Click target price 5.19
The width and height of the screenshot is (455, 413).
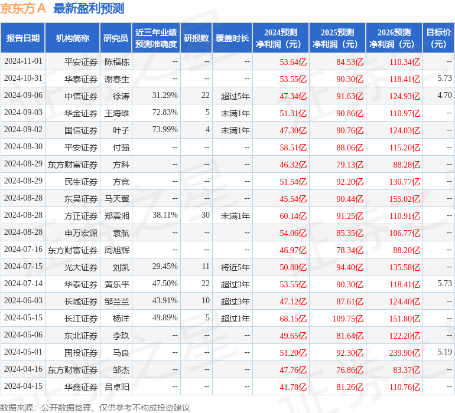445,352
